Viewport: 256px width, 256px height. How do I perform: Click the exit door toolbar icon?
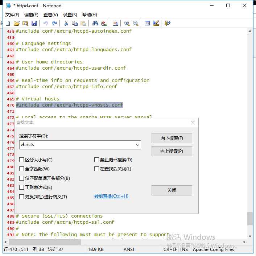(x=168, y=23)
